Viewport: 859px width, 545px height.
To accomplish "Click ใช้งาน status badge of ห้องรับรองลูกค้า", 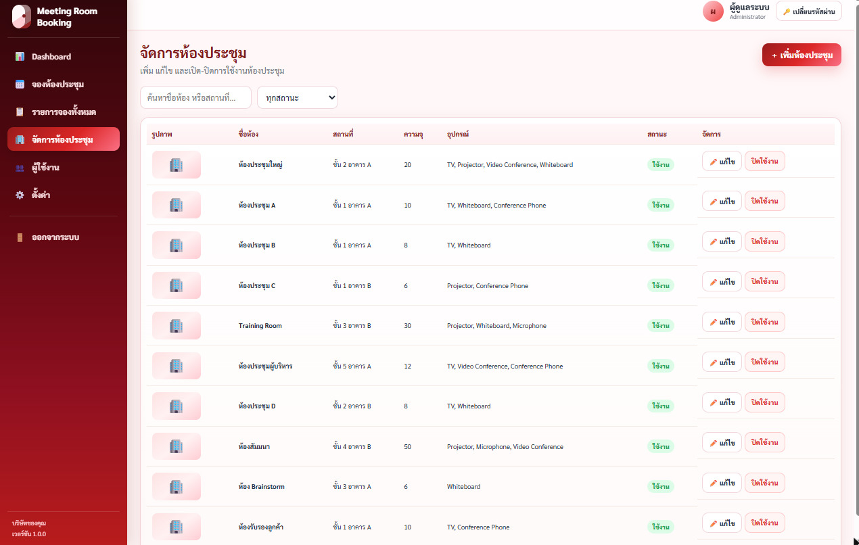I will point(661,527).
